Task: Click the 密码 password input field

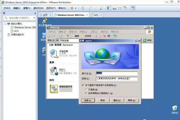Action: [117, 79]
